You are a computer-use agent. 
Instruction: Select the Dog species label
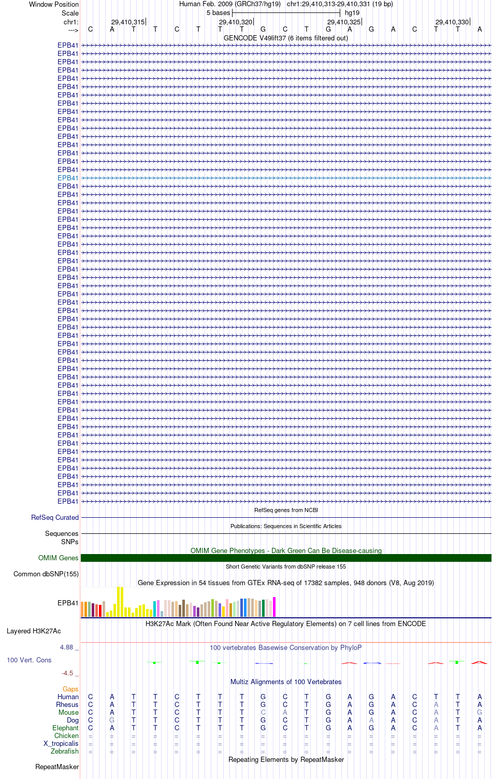coord(73,720)
